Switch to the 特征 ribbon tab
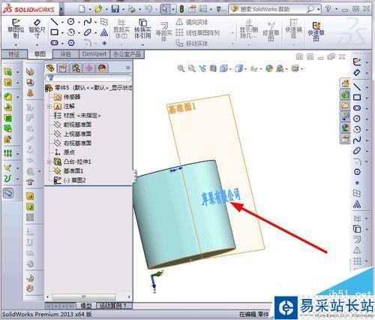Image resolution: width=375 pixels, height=320 pixels. [14, 54]
